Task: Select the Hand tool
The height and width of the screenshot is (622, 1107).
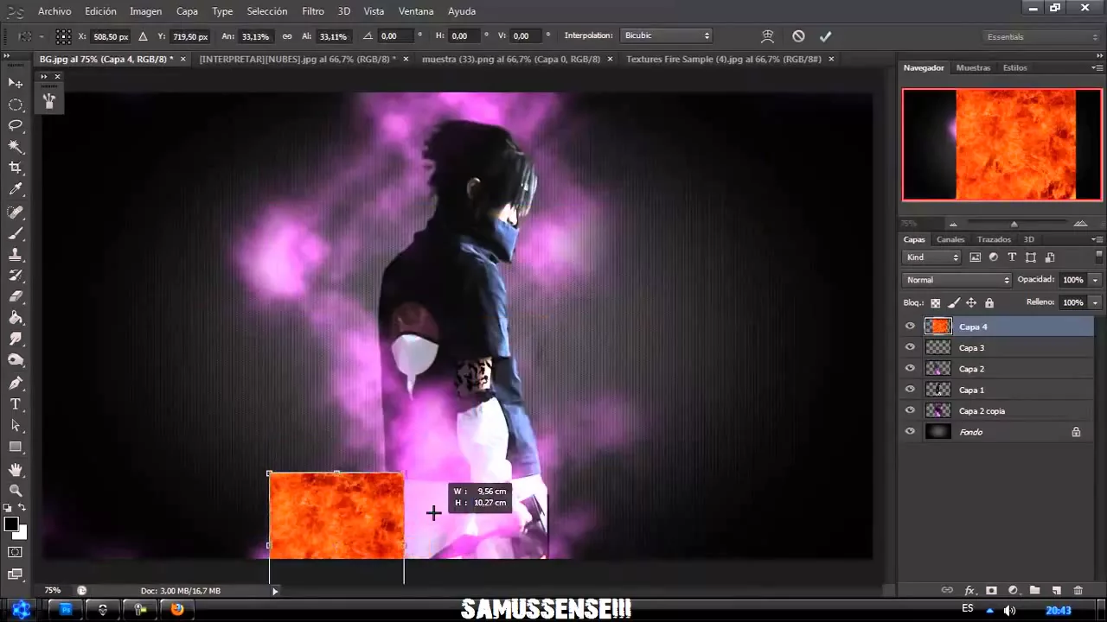Action: [16, 469]
